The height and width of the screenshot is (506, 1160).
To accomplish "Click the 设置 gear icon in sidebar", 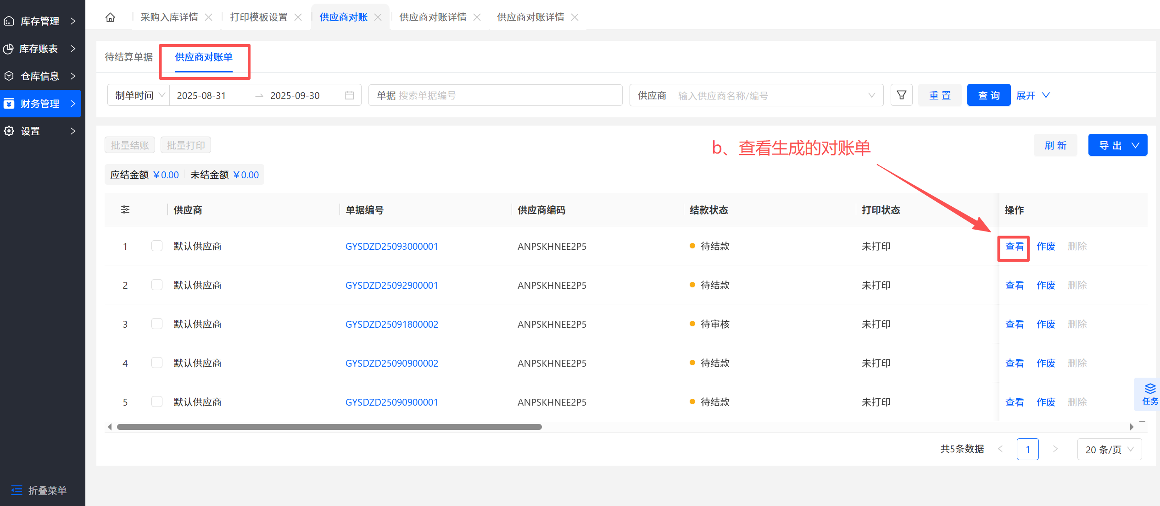I will coord(9,131).
